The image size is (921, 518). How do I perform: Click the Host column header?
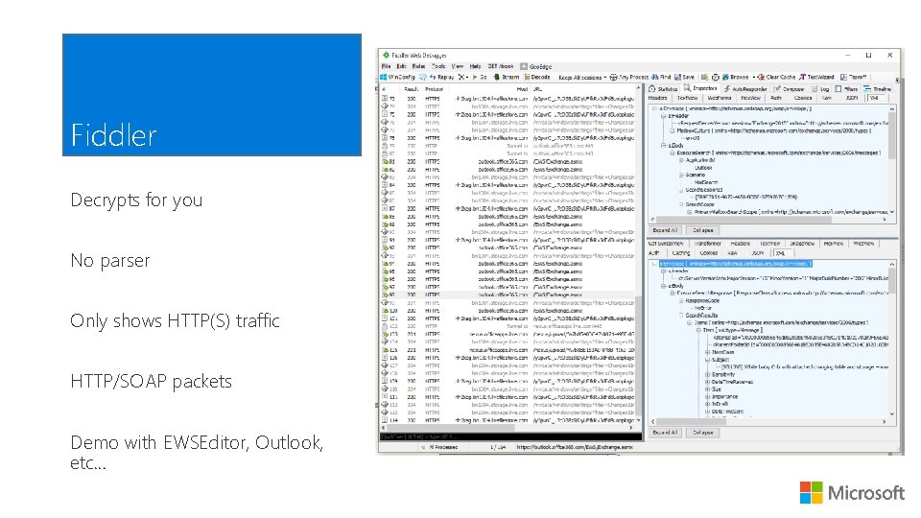tap(522, 89)
